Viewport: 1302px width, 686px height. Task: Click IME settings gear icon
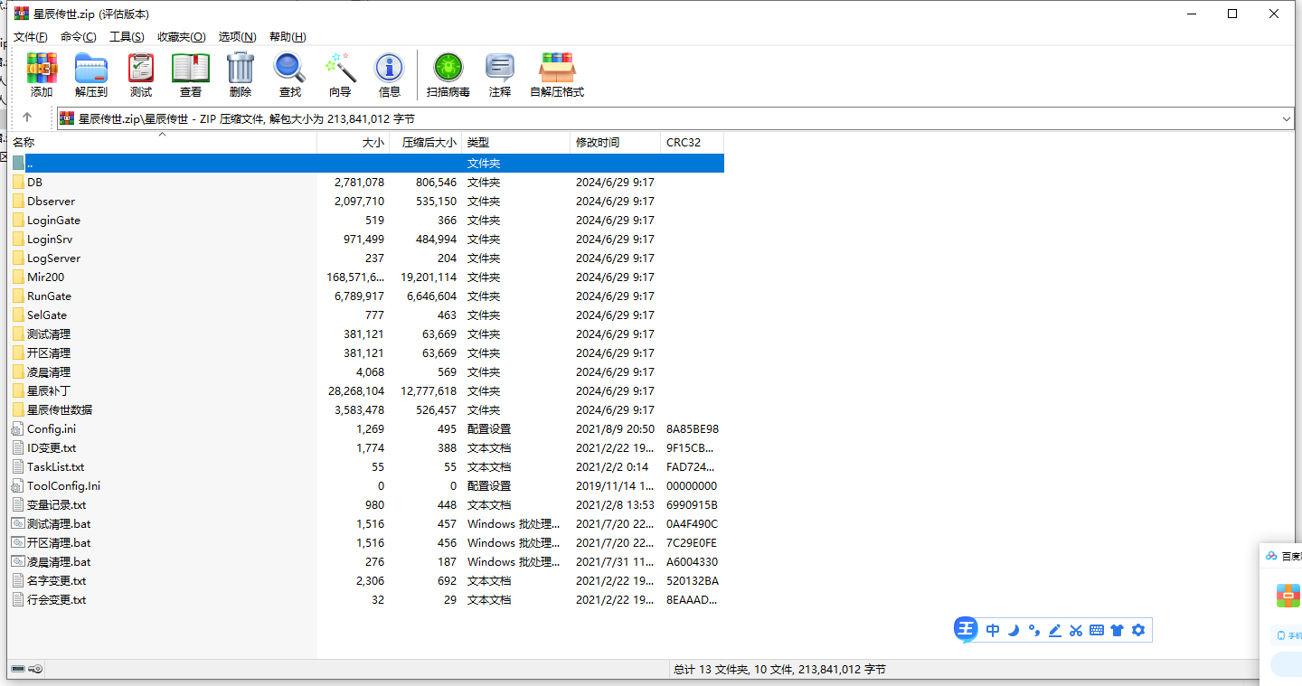pyautogui.click(x=1138, y=630)
